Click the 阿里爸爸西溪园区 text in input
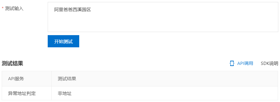 pyautogui.click(x=73, y=10)
